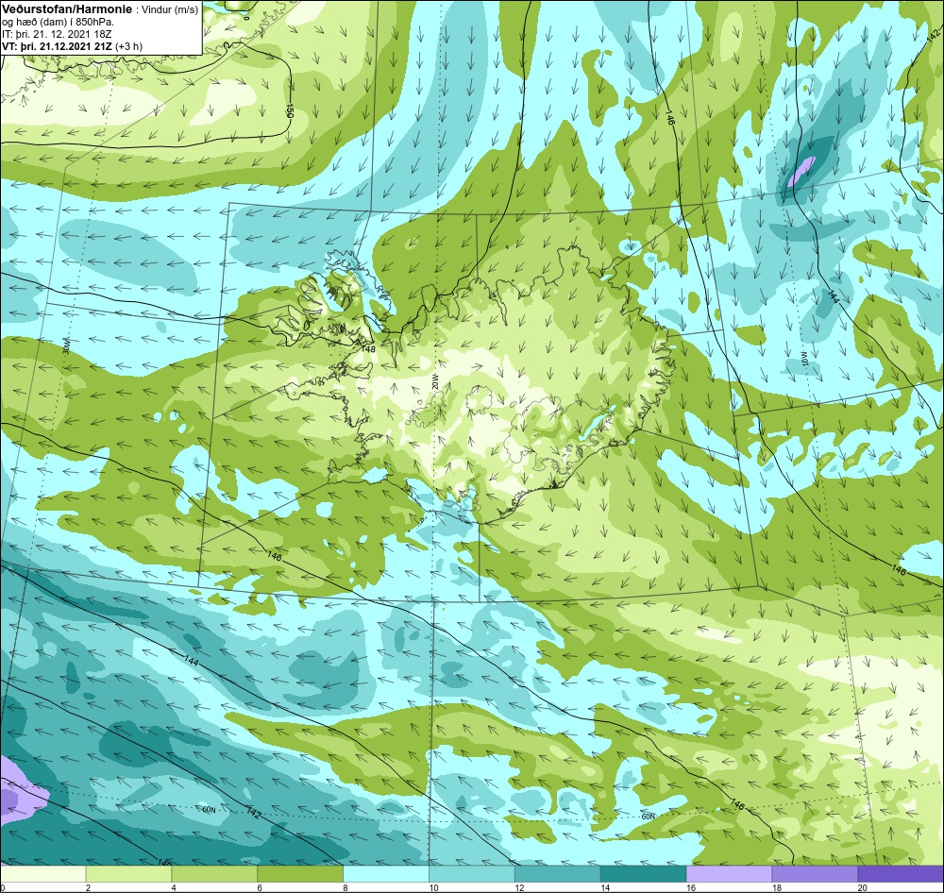Click the legend tick label '14'
Image resolution: width=944 pixels, height=893 pixels.
[605, 887]
